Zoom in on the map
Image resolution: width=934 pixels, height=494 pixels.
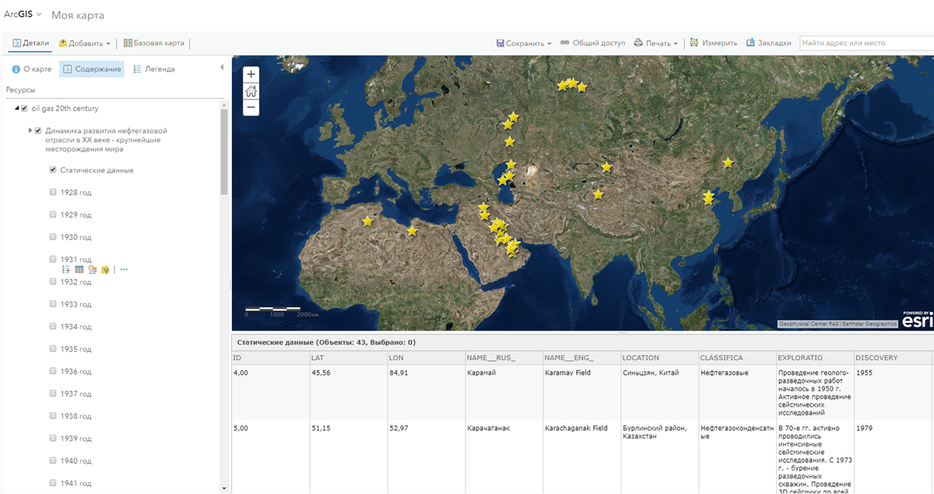(251, 75)
